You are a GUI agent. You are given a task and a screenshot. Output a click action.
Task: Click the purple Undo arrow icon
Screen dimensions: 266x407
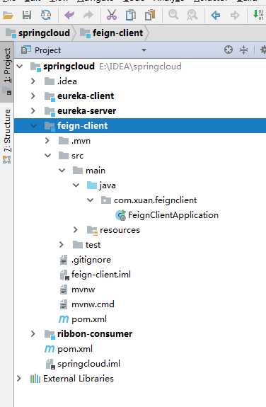tap(69, 16)
